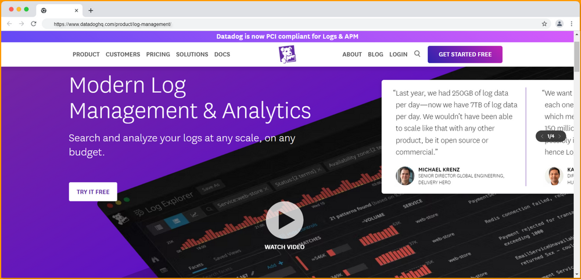Show the previous testimonial with left chevron
This screenshot has height=279, width=581.
(542, 136)
